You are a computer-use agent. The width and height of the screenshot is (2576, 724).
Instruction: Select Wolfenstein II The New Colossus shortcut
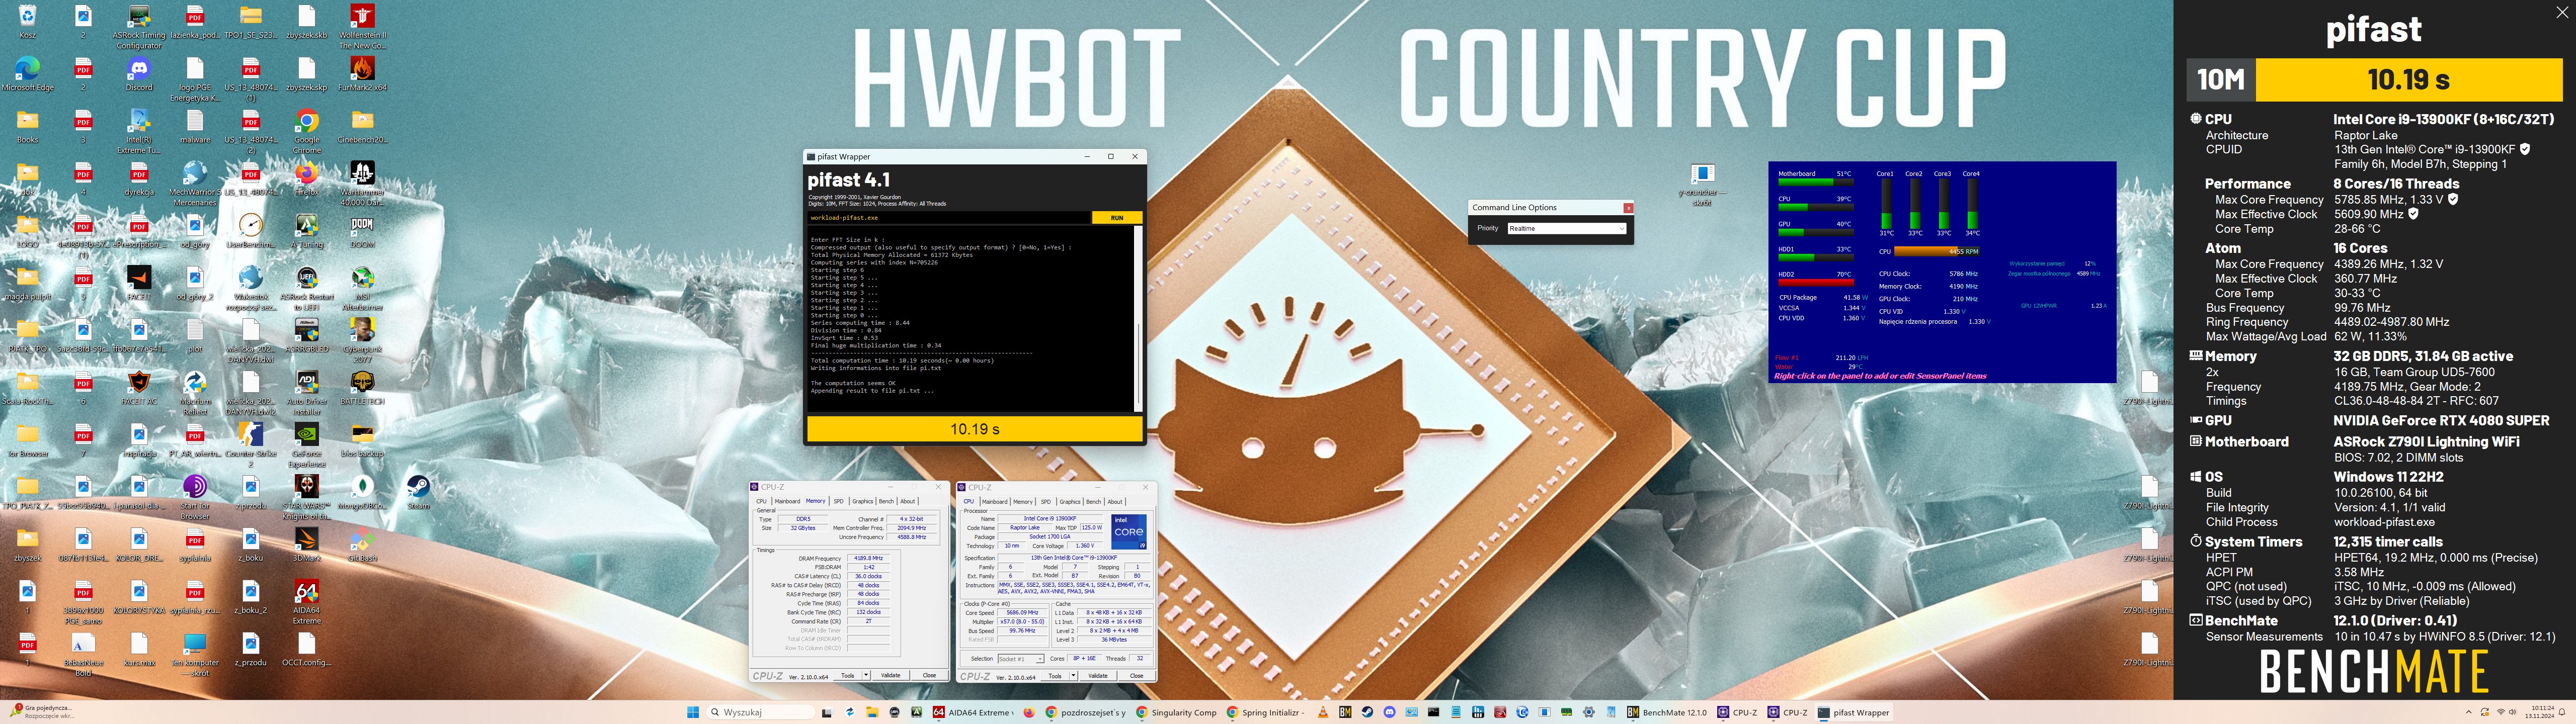click(x=362, y=26)
